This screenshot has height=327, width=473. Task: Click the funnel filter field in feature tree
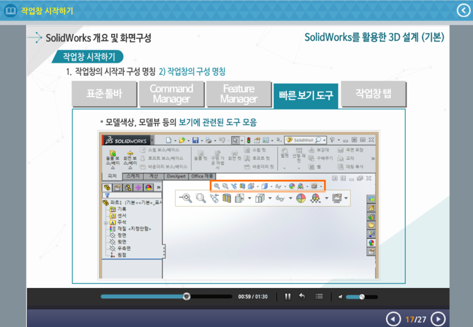(132, 195)
